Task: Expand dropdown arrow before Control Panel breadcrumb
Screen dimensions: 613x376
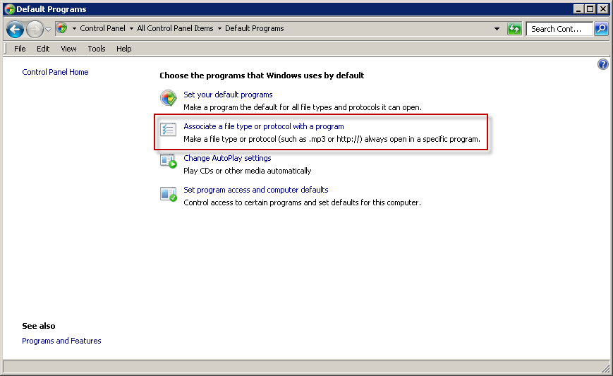Action: [74, 28]
